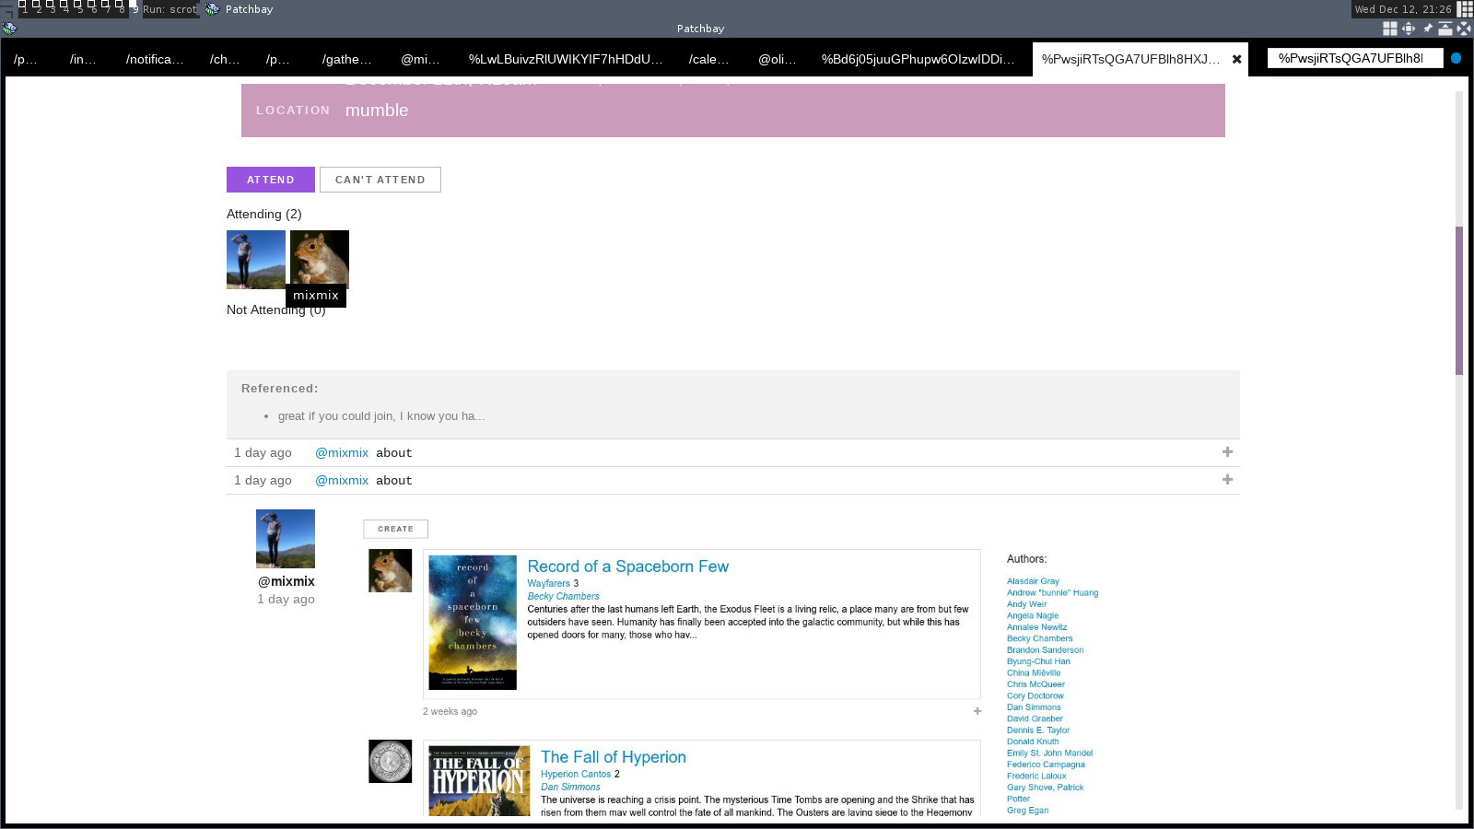Select author Andy Weir
Screen dimensions: 1474x829
[1027, 604]
